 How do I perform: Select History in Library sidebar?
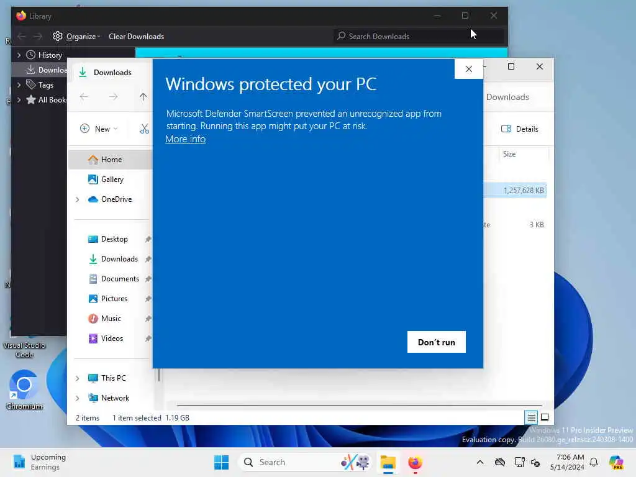(50, 55)
